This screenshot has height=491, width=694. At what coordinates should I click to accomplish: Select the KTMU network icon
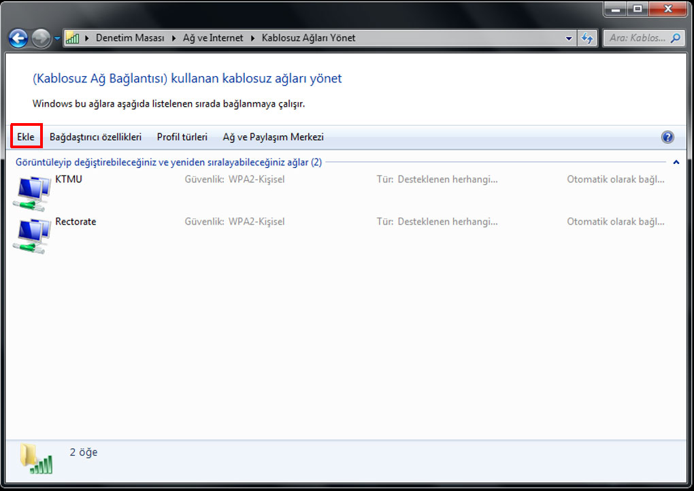pos(32,193)
